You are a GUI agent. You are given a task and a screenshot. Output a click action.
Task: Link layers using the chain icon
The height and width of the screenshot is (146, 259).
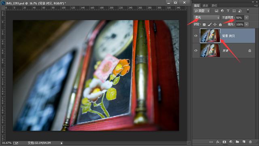pyautogui.click(x=211, y=142)
